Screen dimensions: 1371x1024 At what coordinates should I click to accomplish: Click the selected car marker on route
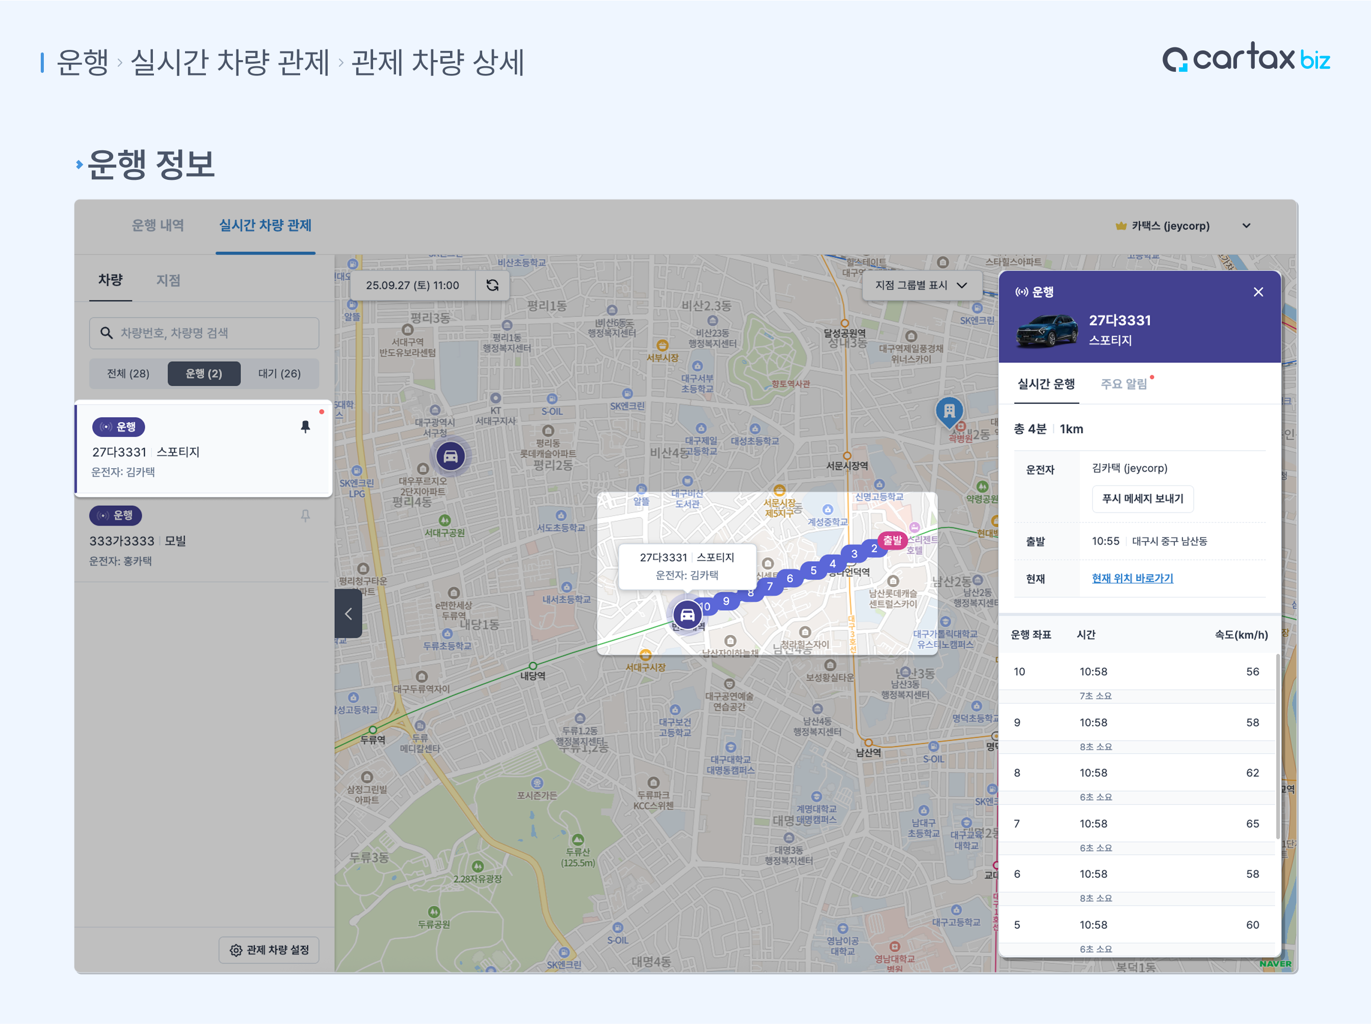pyautogui.click(x=688, y=615)
